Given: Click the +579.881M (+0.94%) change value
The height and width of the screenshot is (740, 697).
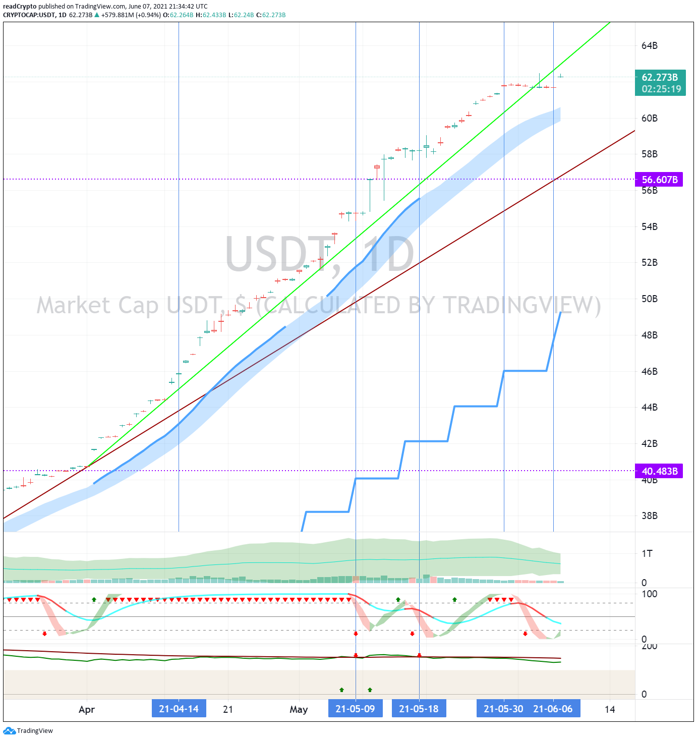Looking at the screenshot, I should [131, 15].
